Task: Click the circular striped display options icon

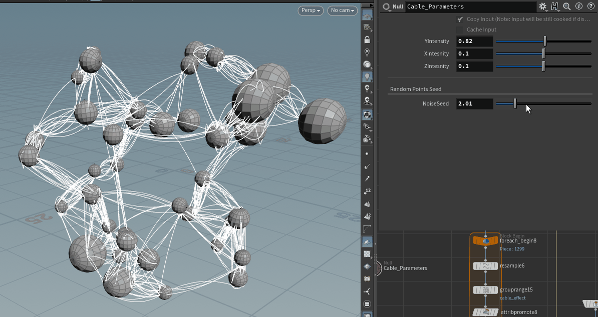Action: click(367, 304)
